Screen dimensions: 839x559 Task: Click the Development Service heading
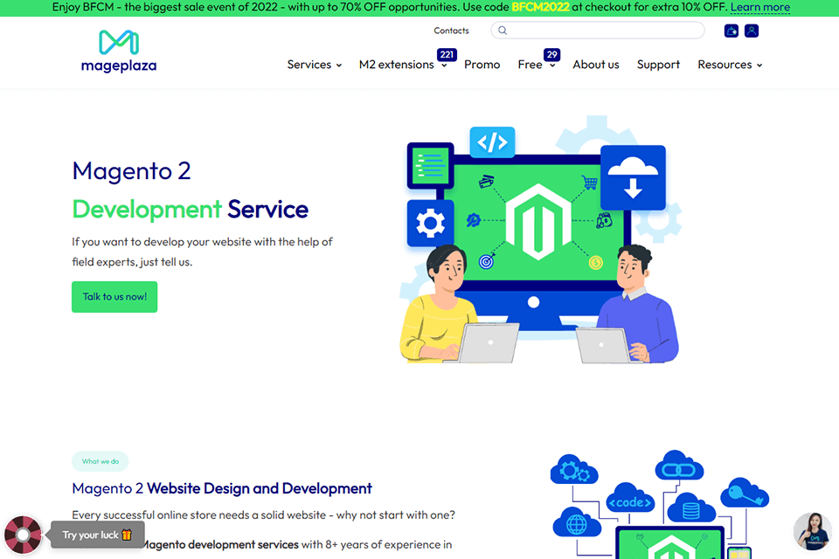[x=190, y=210]
